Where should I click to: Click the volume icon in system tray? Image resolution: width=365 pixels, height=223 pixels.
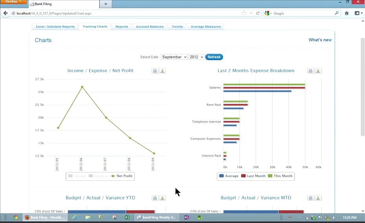pos(334,218)
